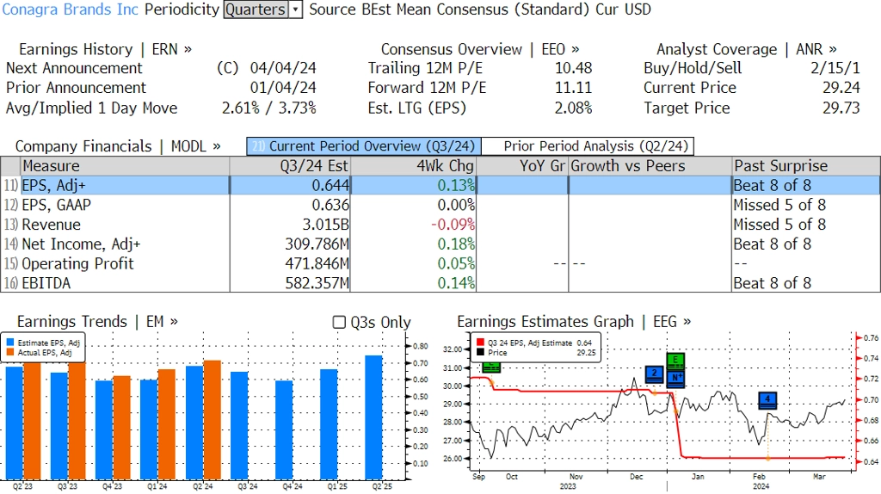Click the Q4'24 estimate bar
Image resolution: width=881 pixels, height=494 pixels.
[x=284, y=430]
